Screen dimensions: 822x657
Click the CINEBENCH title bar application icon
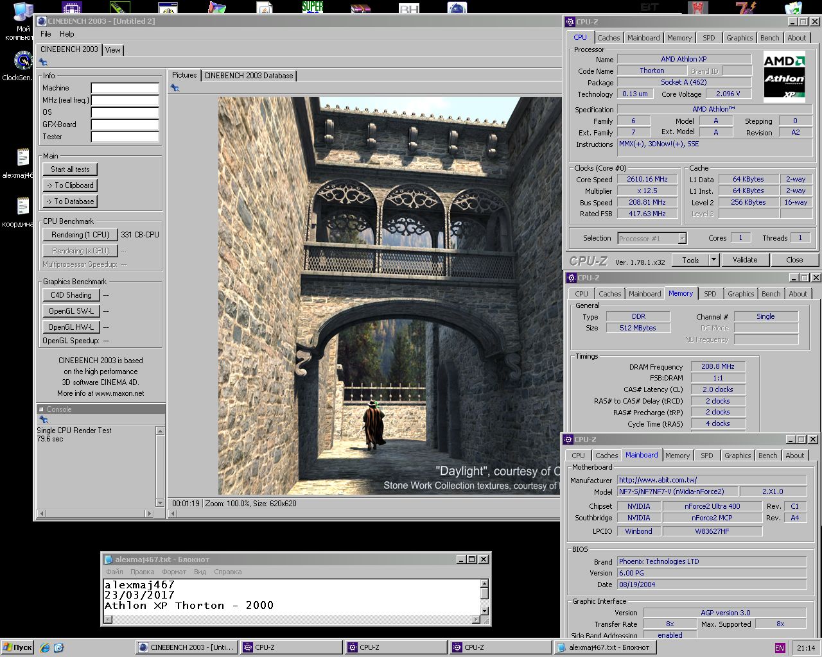(x=42, y=21)
